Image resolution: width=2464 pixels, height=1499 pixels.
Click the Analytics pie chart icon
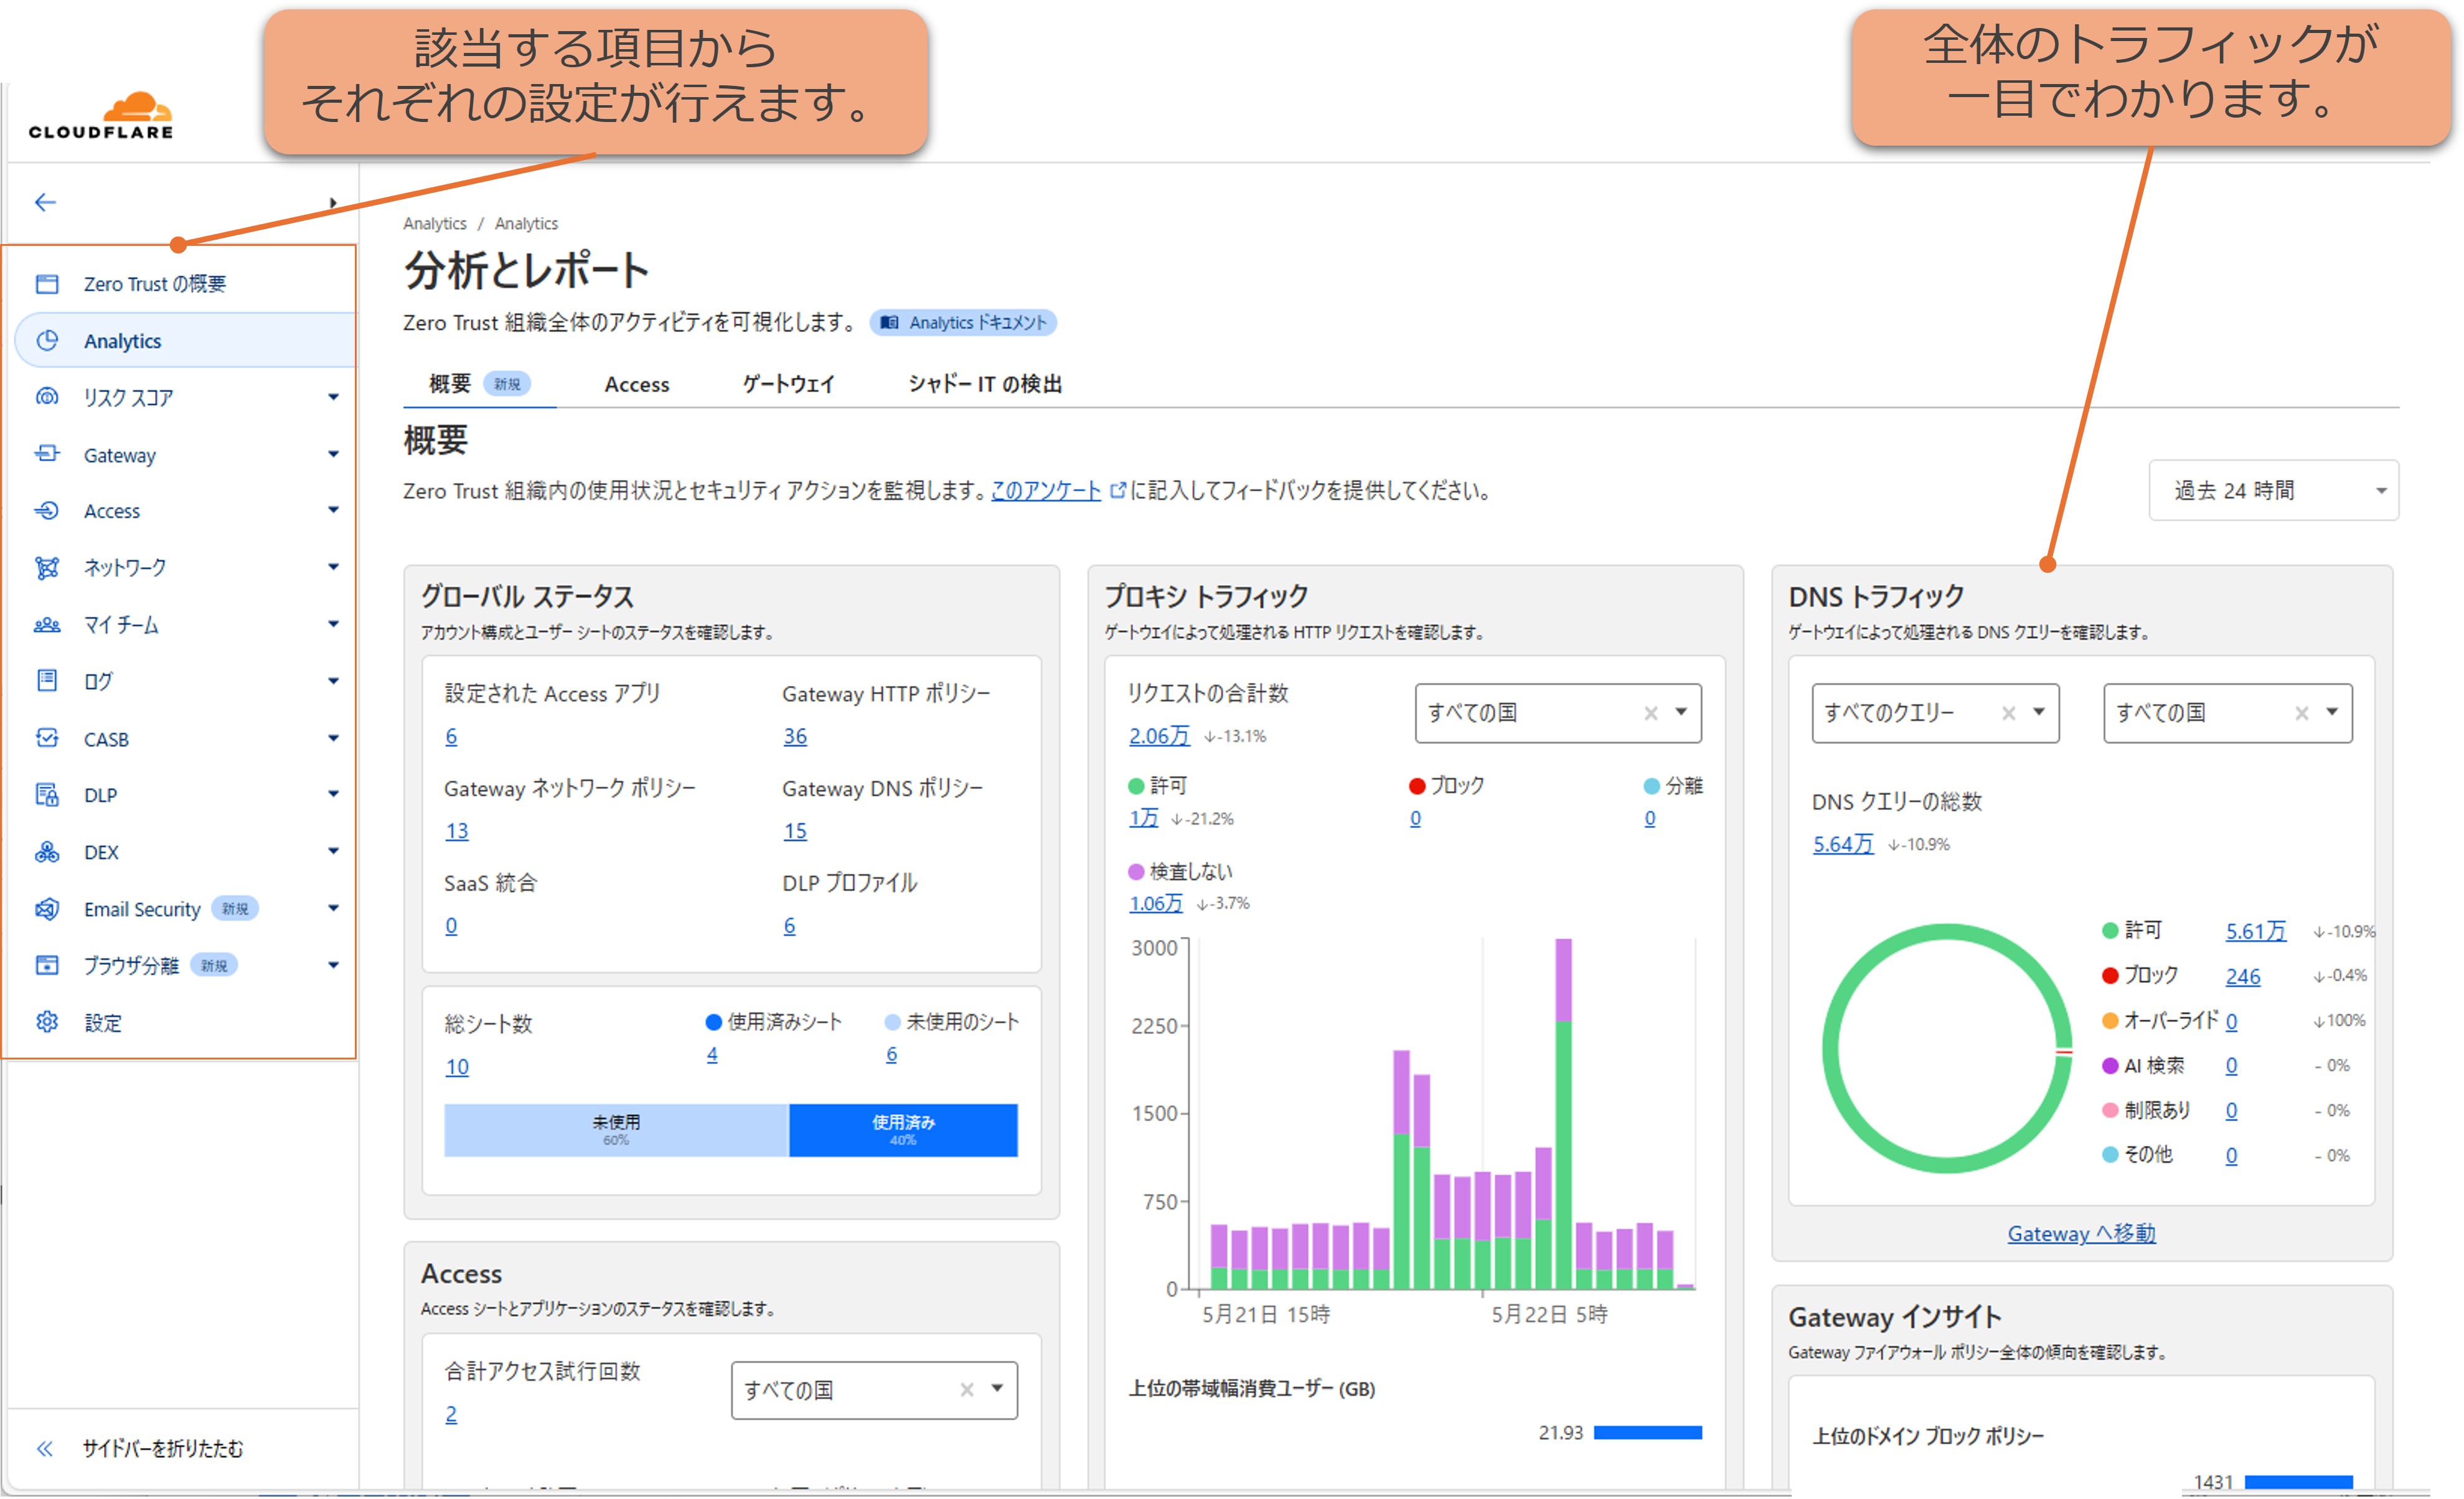coord(47,341)
